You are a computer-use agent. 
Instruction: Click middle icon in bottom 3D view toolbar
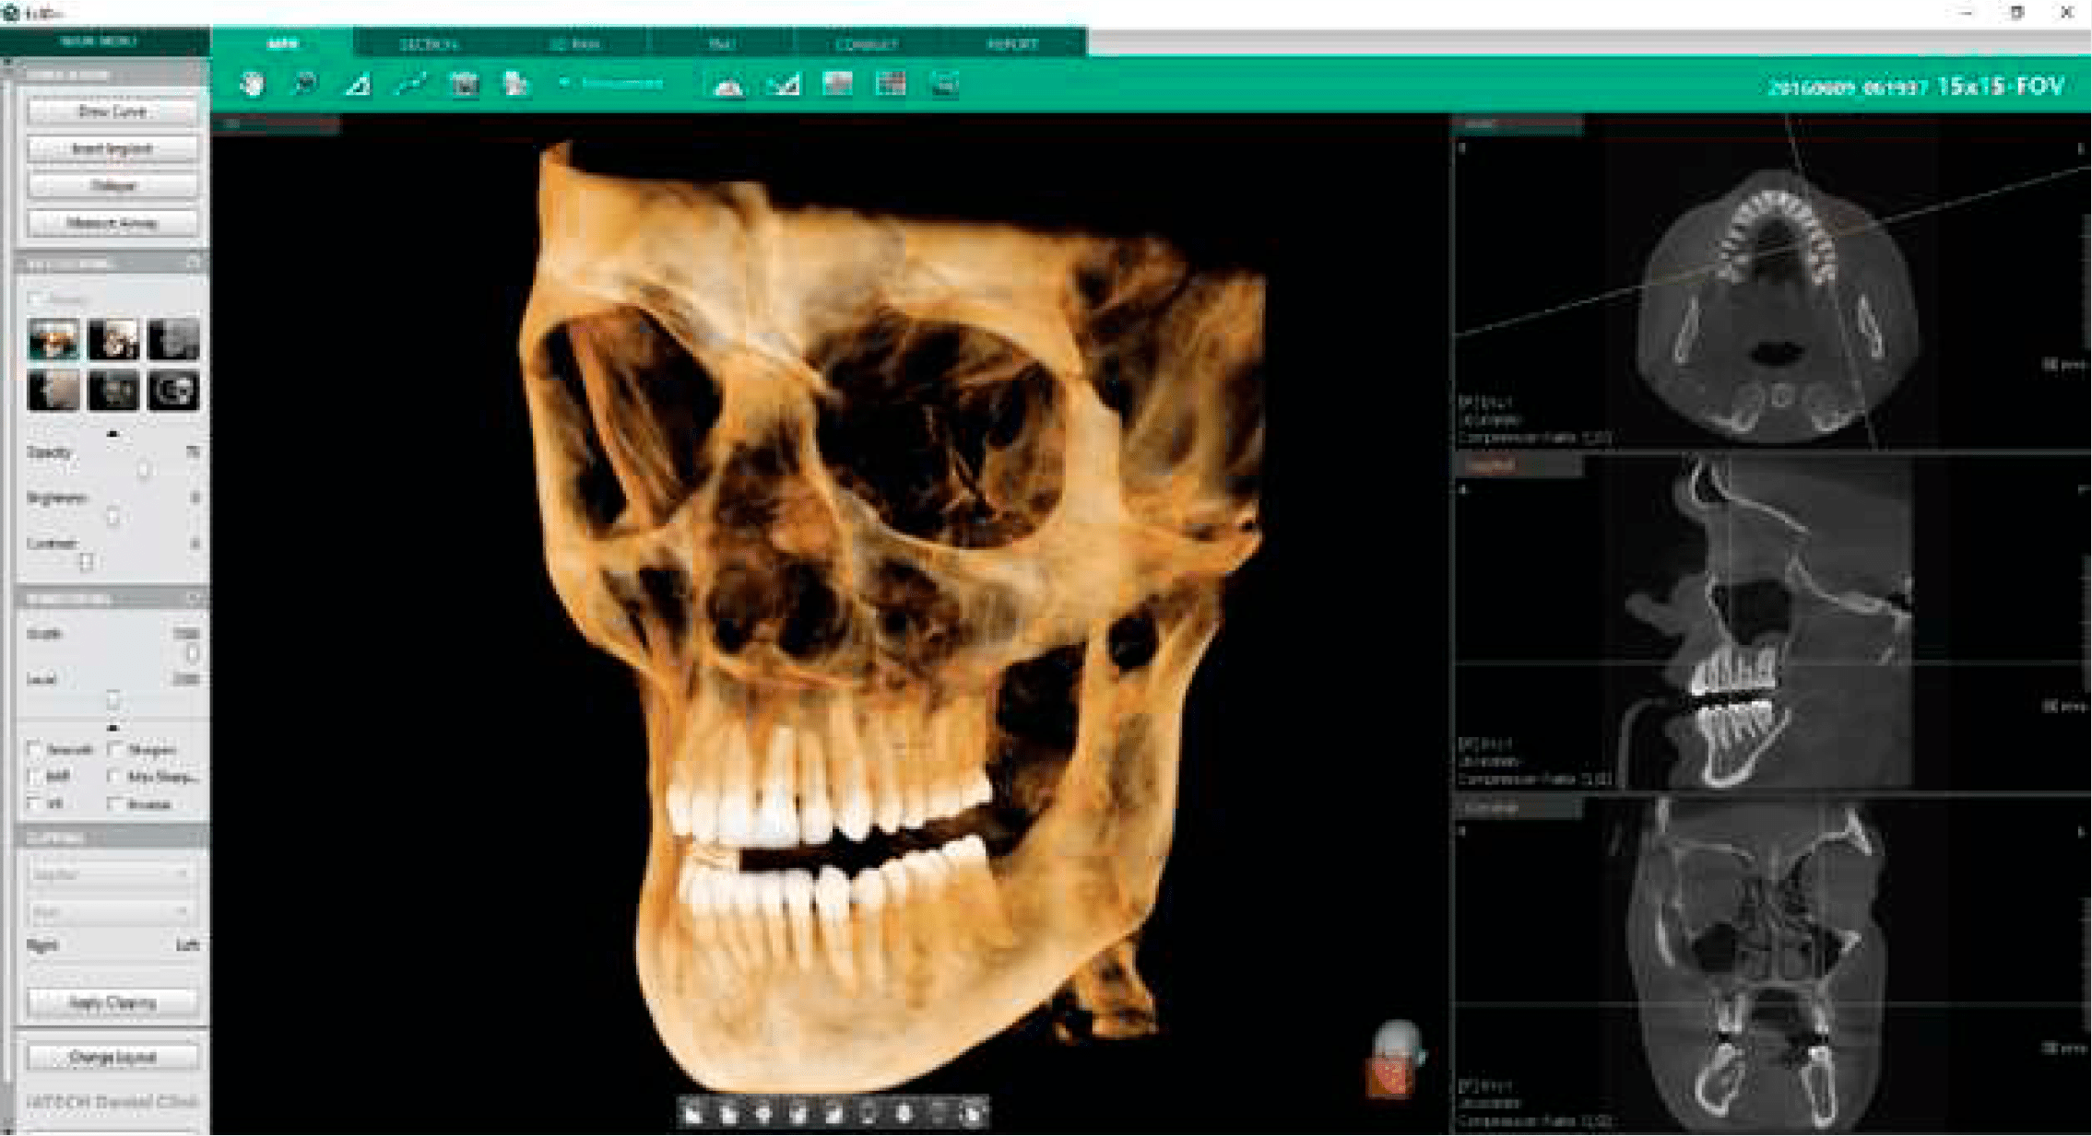(x=833, y=1114)
